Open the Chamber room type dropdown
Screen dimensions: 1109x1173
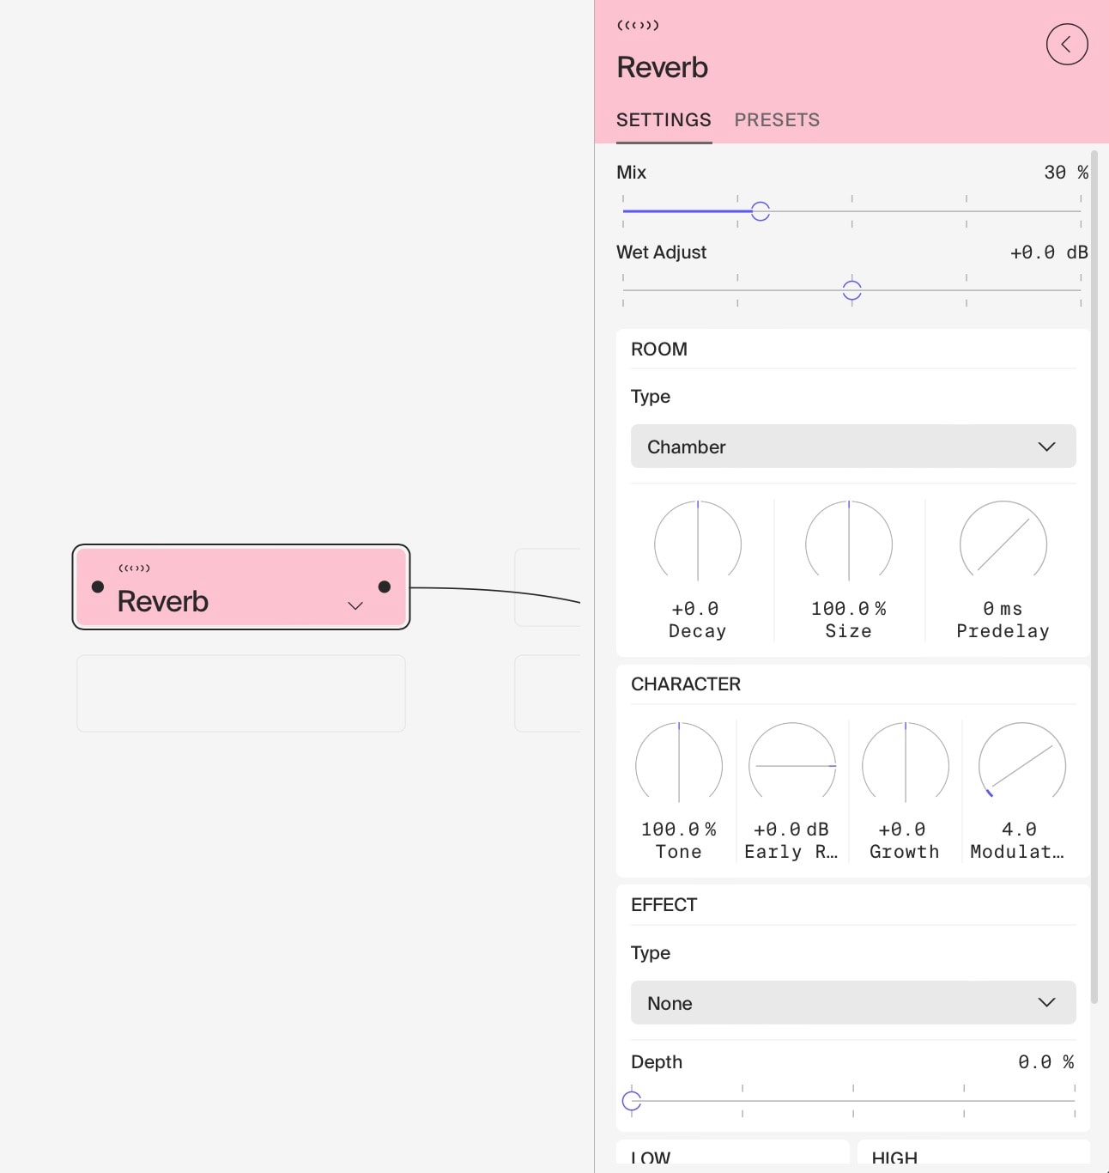852,447
